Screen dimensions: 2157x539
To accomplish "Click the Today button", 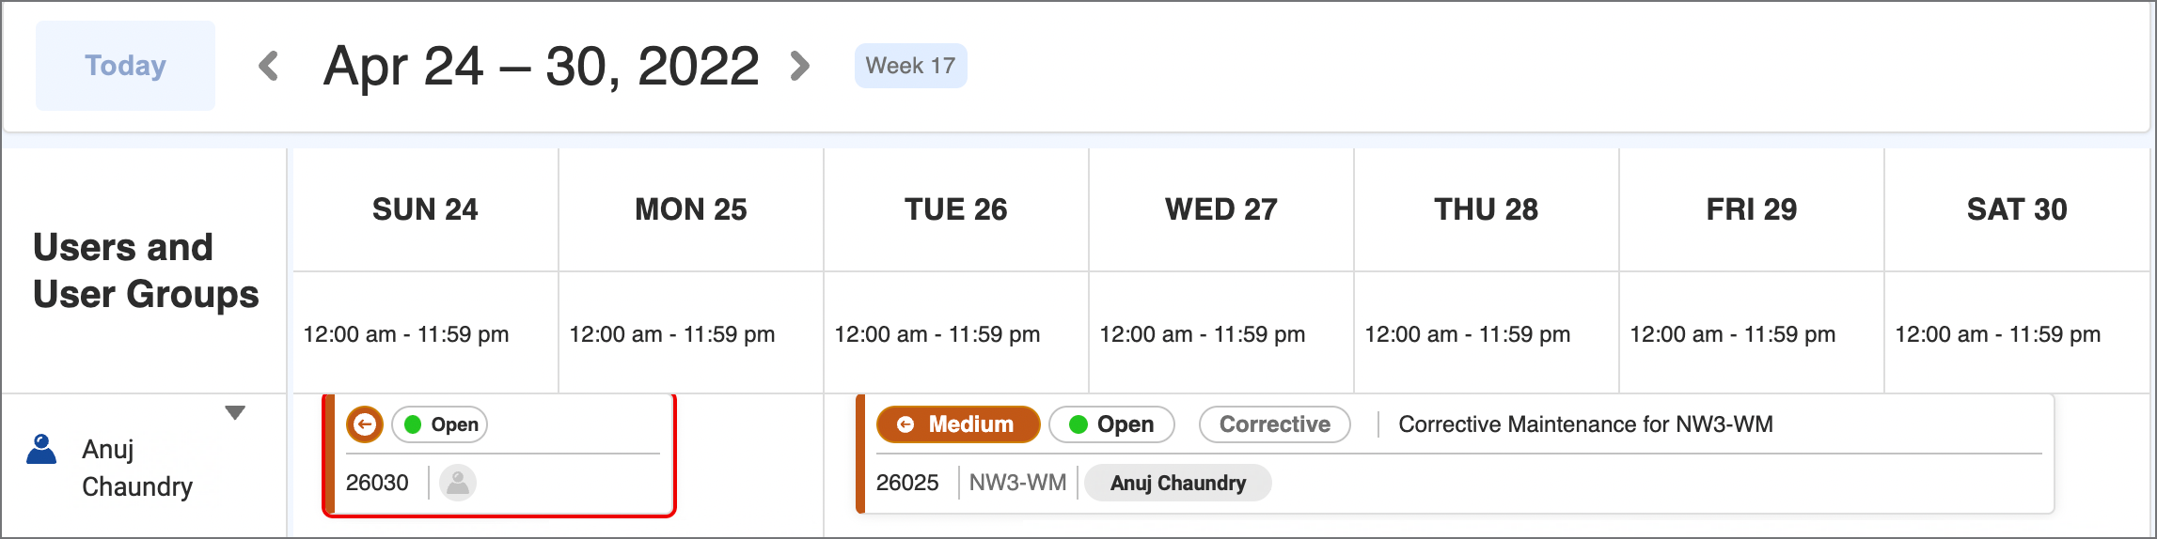I will coord(125,66).
